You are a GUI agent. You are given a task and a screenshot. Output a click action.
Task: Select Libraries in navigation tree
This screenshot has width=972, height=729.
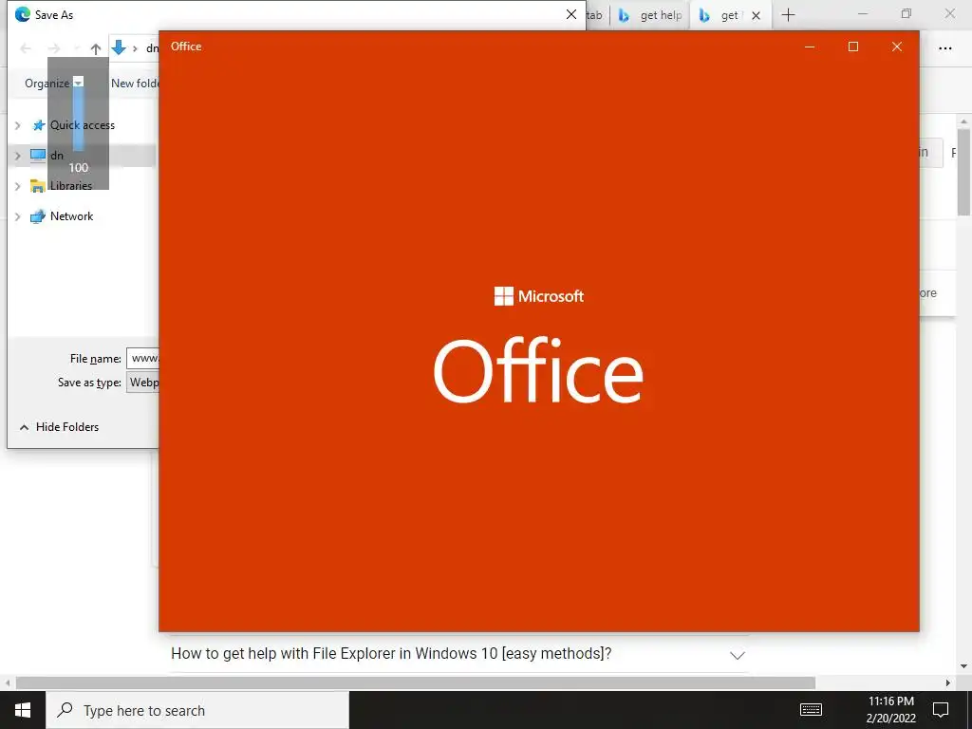(70, 185)
